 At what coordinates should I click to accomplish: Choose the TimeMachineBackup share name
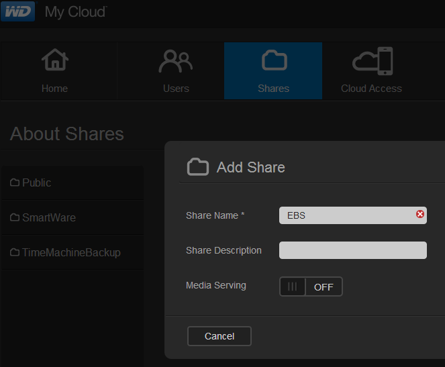pyautogui.click(x=71, y=253)
